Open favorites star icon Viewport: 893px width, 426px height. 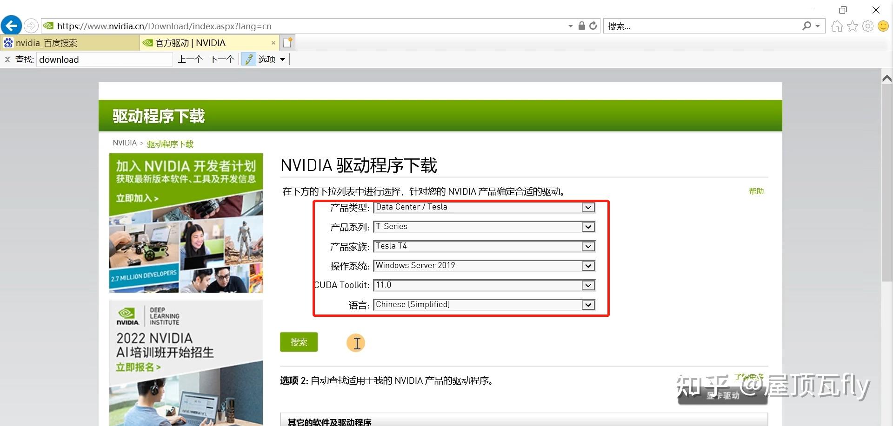853,26
